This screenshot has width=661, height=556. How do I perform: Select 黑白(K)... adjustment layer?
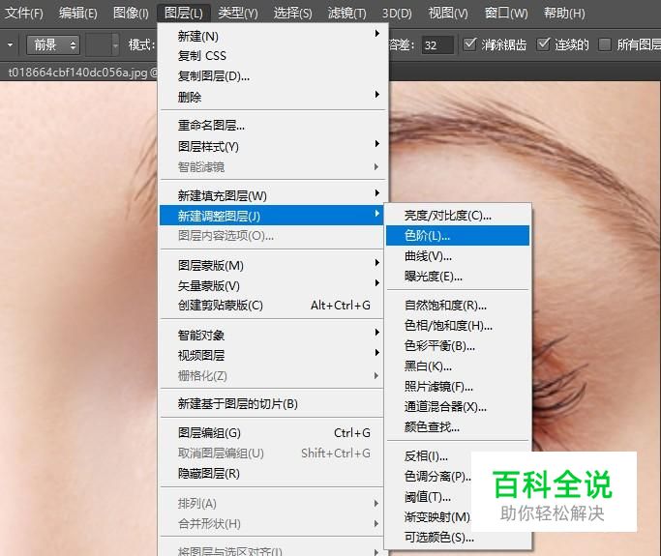click(x=458, y=366)
